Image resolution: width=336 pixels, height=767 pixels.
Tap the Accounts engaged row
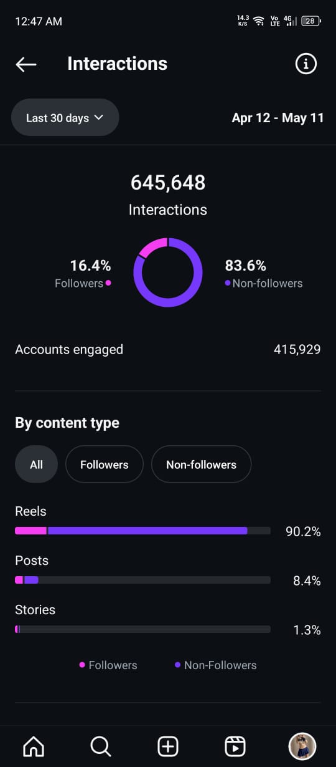(168, 350)
